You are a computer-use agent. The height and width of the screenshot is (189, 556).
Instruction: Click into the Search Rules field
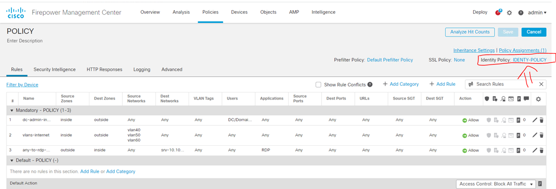501,84
